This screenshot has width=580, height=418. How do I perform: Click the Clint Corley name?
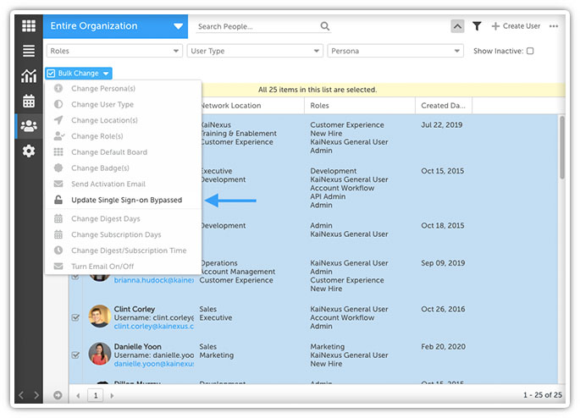135,309
